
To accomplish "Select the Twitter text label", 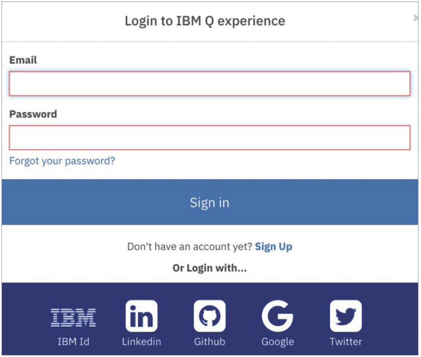I will pyautogui.click(x=346, y=342).
